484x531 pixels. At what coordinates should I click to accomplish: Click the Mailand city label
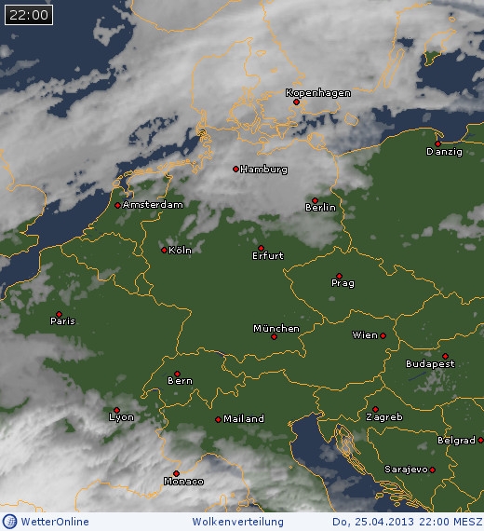244,419
